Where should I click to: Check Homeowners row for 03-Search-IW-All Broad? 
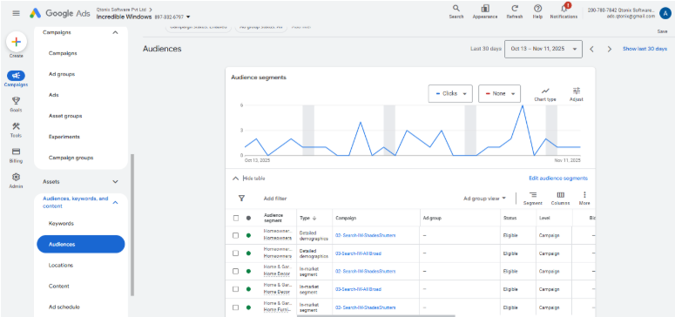point(235,253)
